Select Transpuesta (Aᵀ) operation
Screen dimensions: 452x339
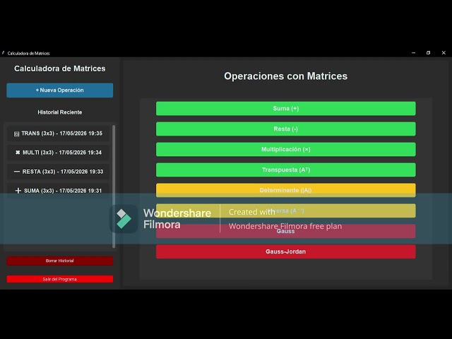tap(285, 169)
